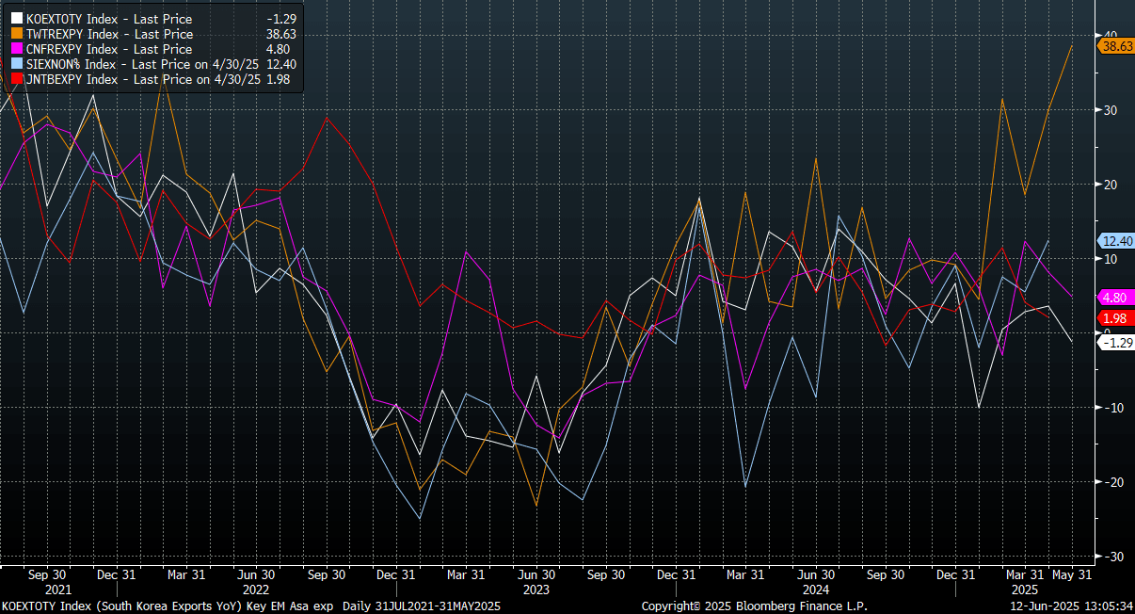Click the 2023 year label on timeline
The image size is (1135, 614).
536,590
